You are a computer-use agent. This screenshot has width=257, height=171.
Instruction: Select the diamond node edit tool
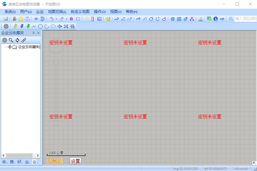coord(60,26)
